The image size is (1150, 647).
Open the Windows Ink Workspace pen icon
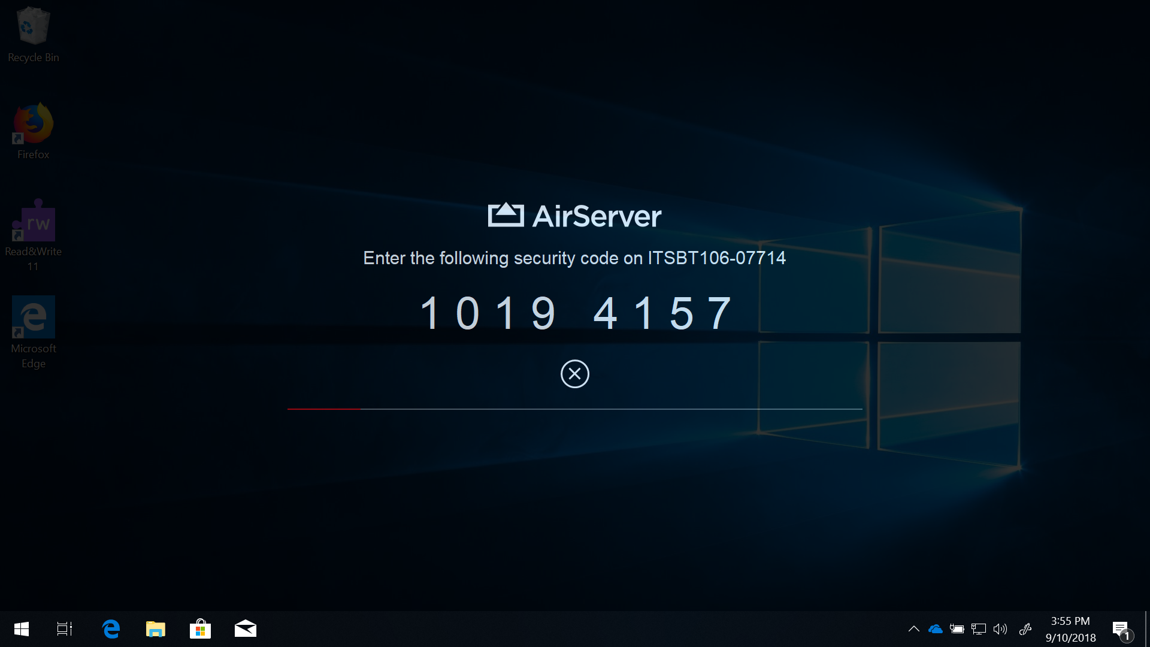coord(1025,629)
